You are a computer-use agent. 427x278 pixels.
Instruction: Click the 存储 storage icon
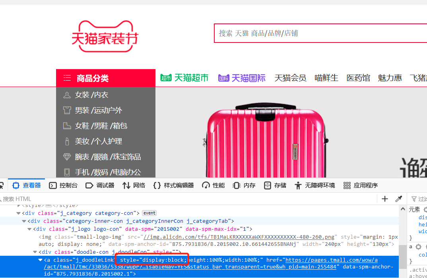click(x=268, y=185)
